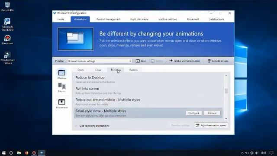Screen dimensions: 277x156
Task: Click the animation list scrollbar thumb
Action: click(226, 91)
